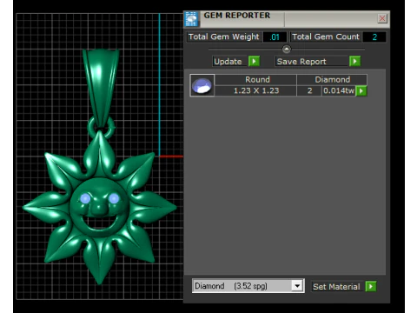This screenshot has width=417, height=313.
Task: Click the Round shape cell
Action: pos(256,80)
